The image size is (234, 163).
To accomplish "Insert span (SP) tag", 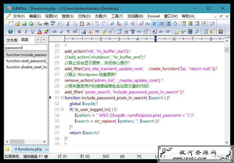I will coord(168,32).
